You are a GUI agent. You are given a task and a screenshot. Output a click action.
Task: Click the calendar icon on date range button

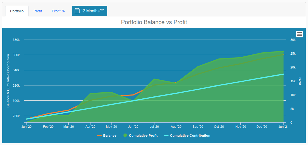[77, 11]
